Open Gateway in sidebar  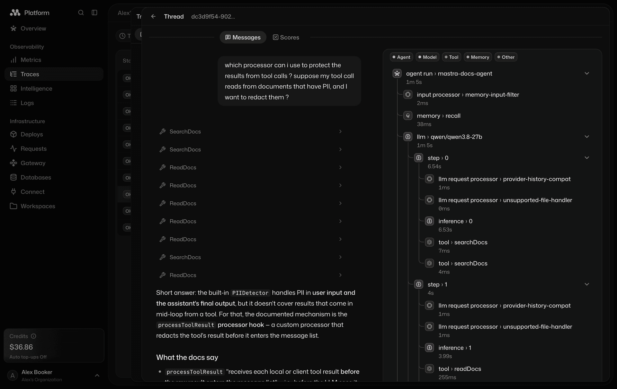[54, 163]
